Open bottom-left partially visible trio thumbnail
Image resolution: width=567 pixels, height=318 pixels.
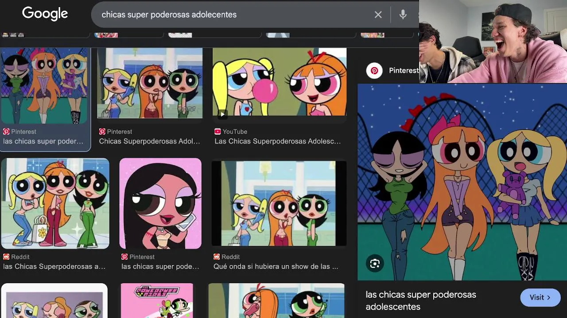click(54, 301)
